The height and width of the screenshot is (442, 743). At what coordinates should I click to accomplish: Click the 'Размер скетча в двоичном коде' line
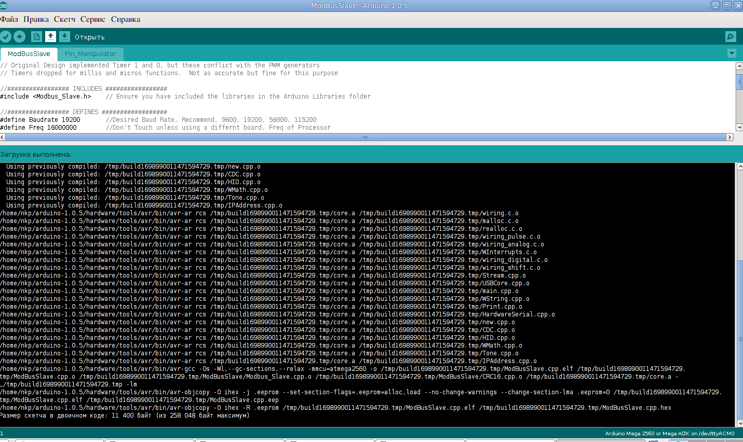coord(125,416)
